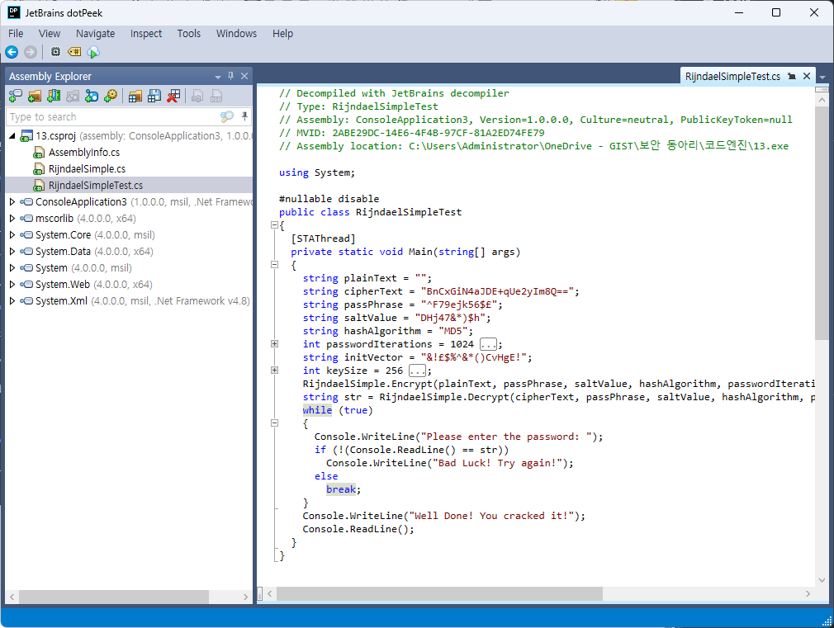Click the grayed-out folder with plus icon
Screen dimensions: 834x628
point(73,96)
